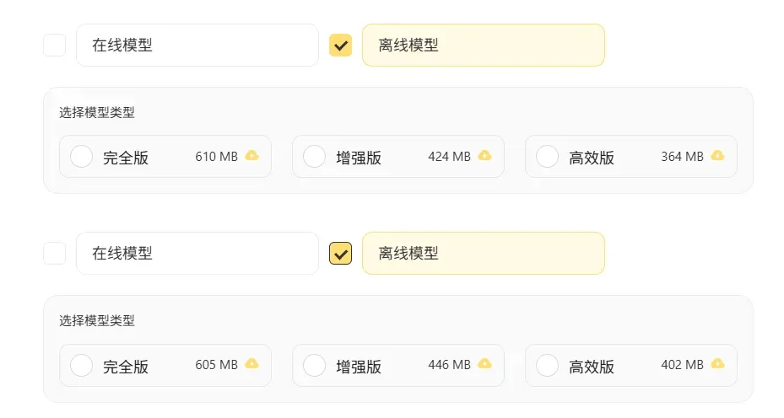784x418 pixels.
Task: Check the upper 在线模型 checkbox
Action: (55, 46)
